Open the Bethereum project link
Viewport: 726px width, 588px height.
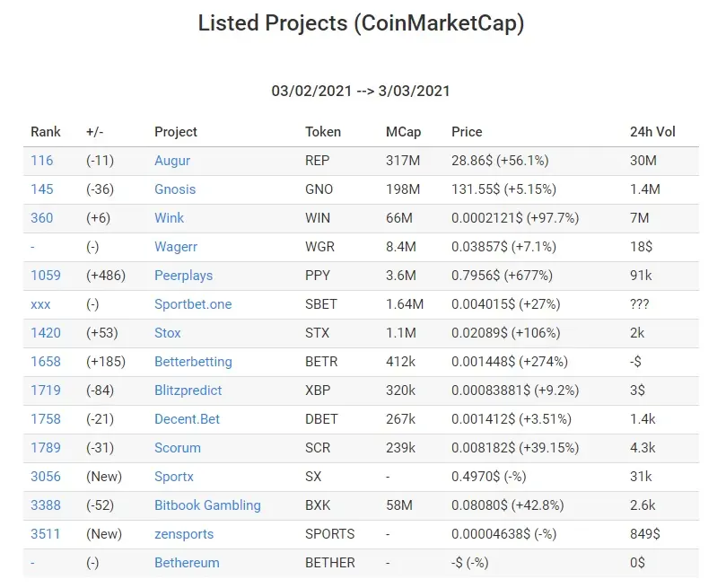click(187, 563)
